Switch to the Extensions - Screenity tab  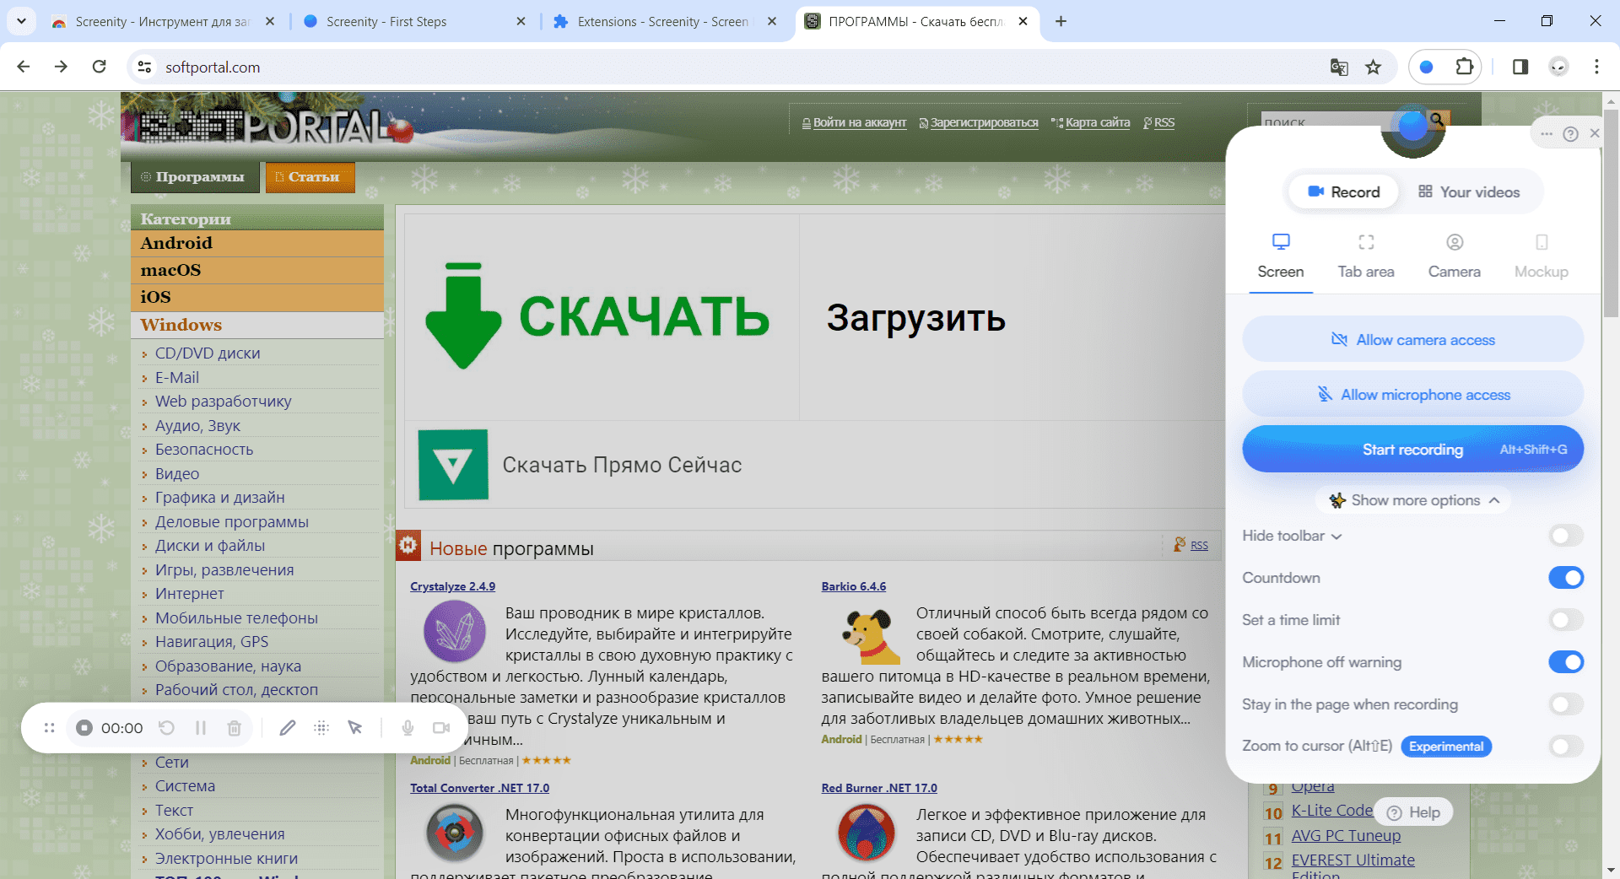[664, 21]
